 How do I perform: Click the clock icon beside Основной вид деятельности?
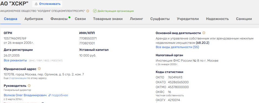[204, 33]
